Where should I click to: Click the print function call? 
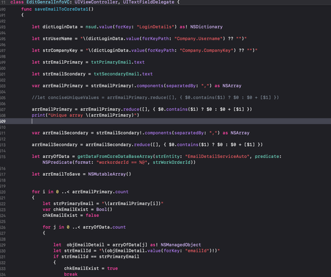point(38,115)
